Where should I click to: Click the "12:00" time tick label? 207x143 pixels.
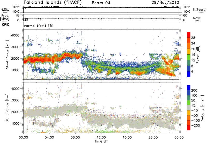pos(101,138)
